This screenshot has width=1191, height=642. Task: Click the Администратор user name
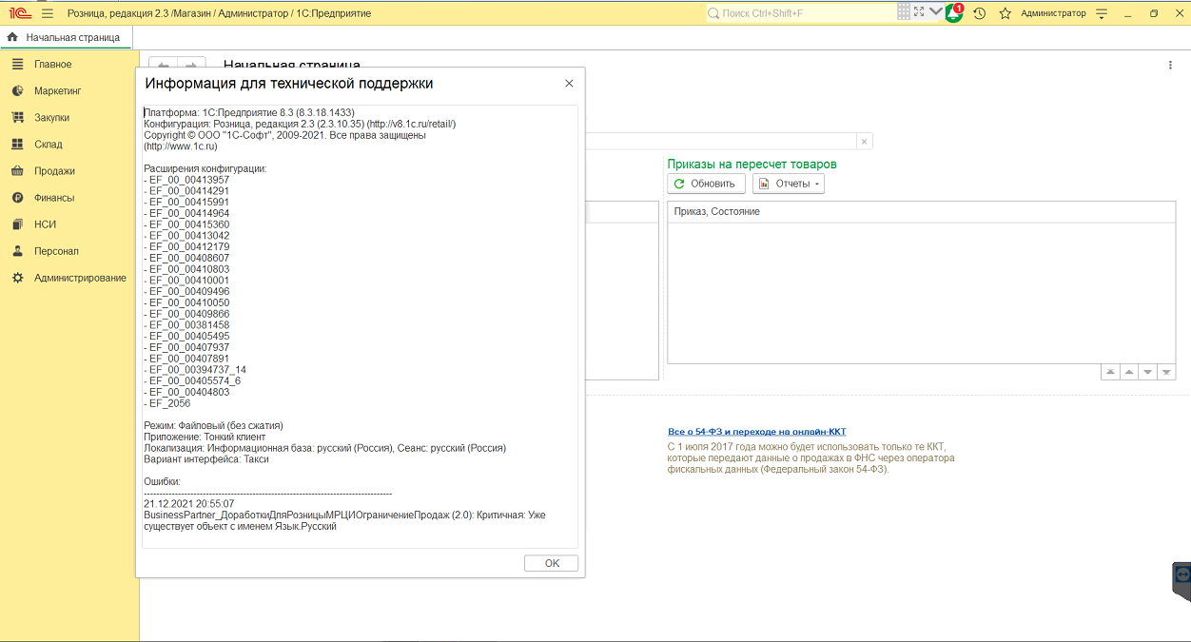coord(1053,13)
